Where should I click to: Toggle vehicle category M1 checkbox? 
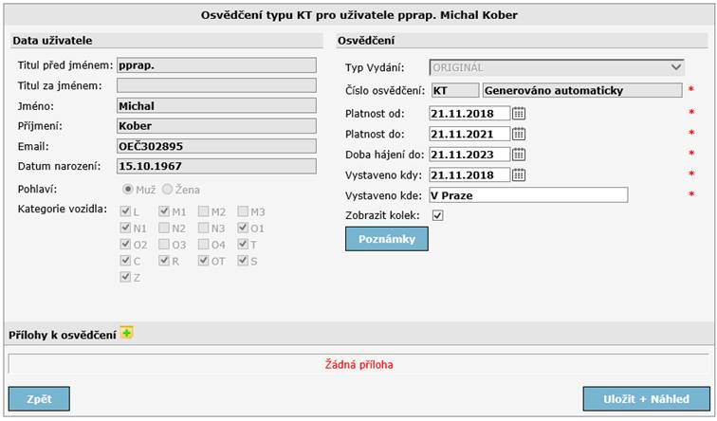click(165, 211)
